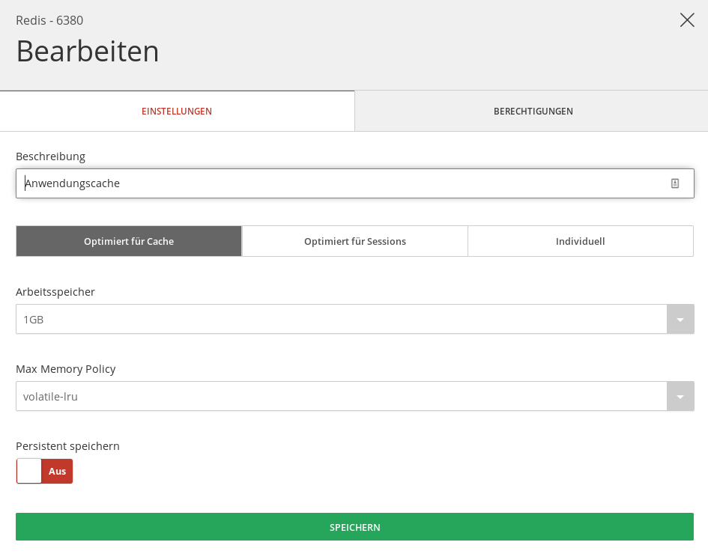Click the Max Memory Policy label

[65, 369]
